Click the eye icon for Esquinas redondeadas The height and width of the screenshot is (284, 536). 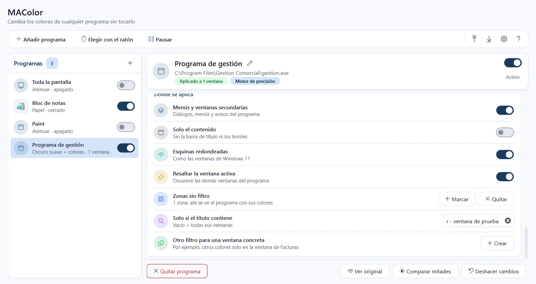coord(161,155)
